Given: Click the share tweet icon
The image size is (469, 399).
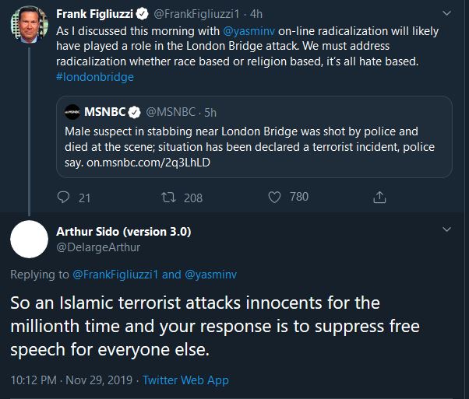Looking at the screenshot, I should point(379,198).
